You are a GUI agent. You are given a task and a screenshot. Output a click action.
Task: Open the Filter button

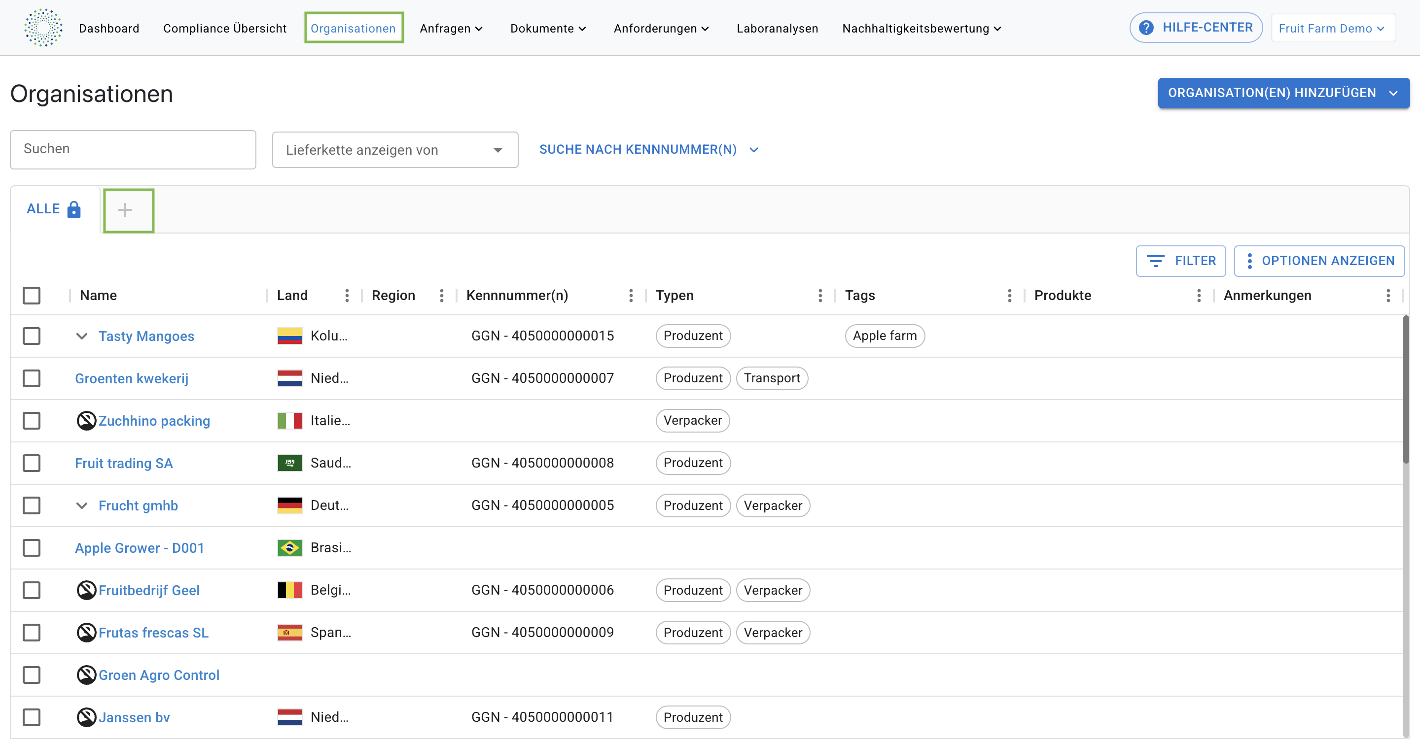point(1181,261)
